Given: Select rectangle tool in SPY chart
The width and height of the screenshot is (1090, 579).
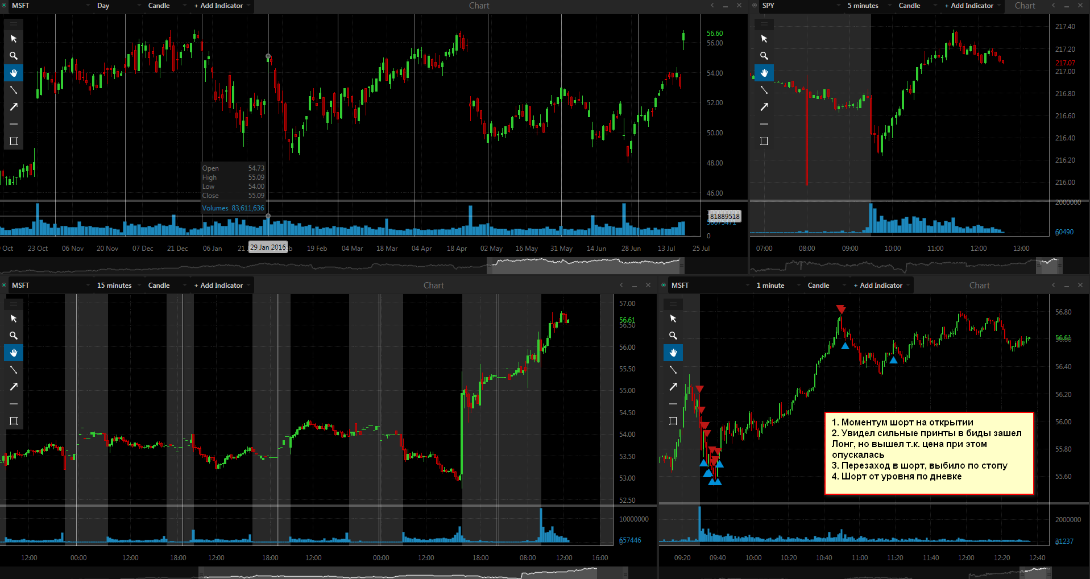Looking at the screenshot, I should [764, 141].
